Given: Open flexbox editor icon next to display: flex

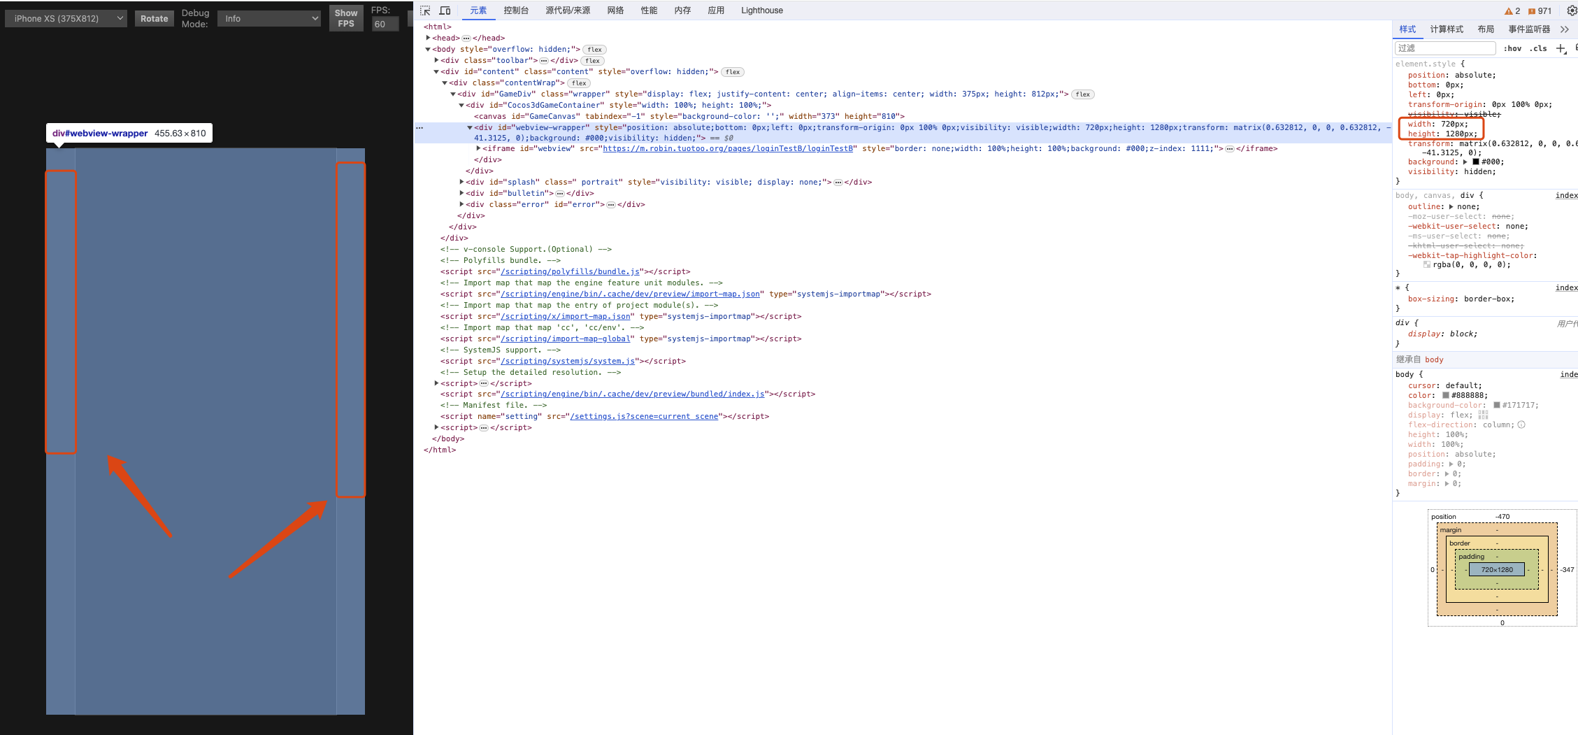Looking at the screenshot, I should pyautogui.click(x=1483, y=415).
